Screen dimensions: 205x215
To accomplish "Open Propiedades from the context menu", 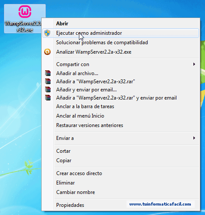I will pos(121,205).
